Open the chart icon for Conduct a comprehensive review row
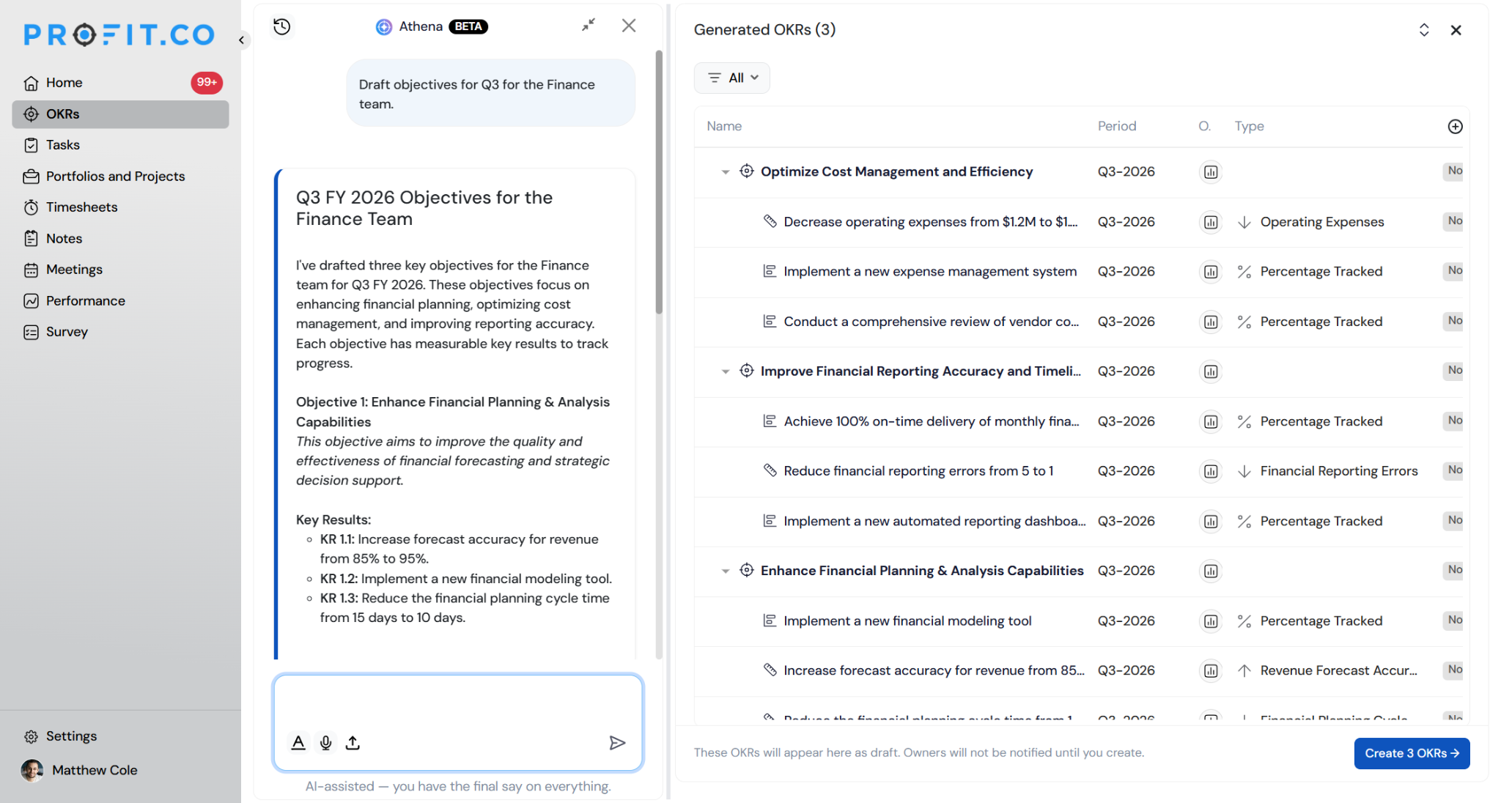1501x803 pixels. (x=1211, y=322)
